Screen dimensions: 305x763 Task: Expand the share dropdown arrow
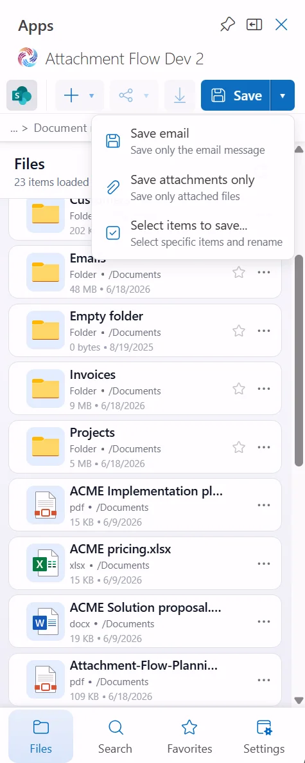(146, 96)
